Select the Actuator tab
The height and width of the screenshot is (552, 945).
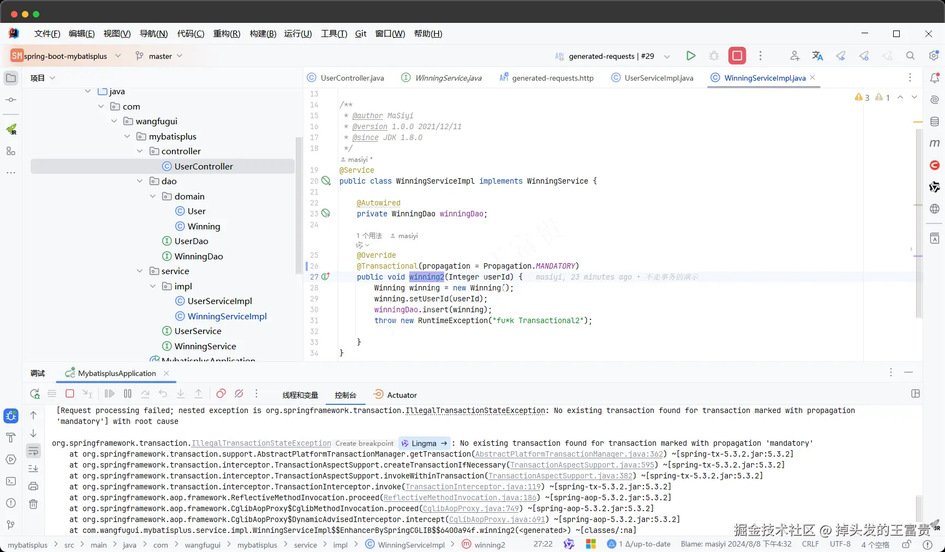[396, 395]
